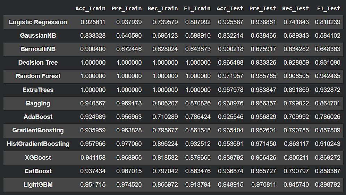Click AdaBoost Rec_Test value 0.709992
Screen dimensions: 346x195
(x=296, y=117)
